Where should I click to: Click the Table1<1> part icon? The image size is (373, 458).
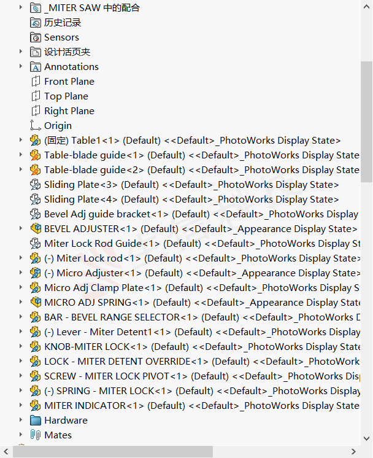coord(36,141)
